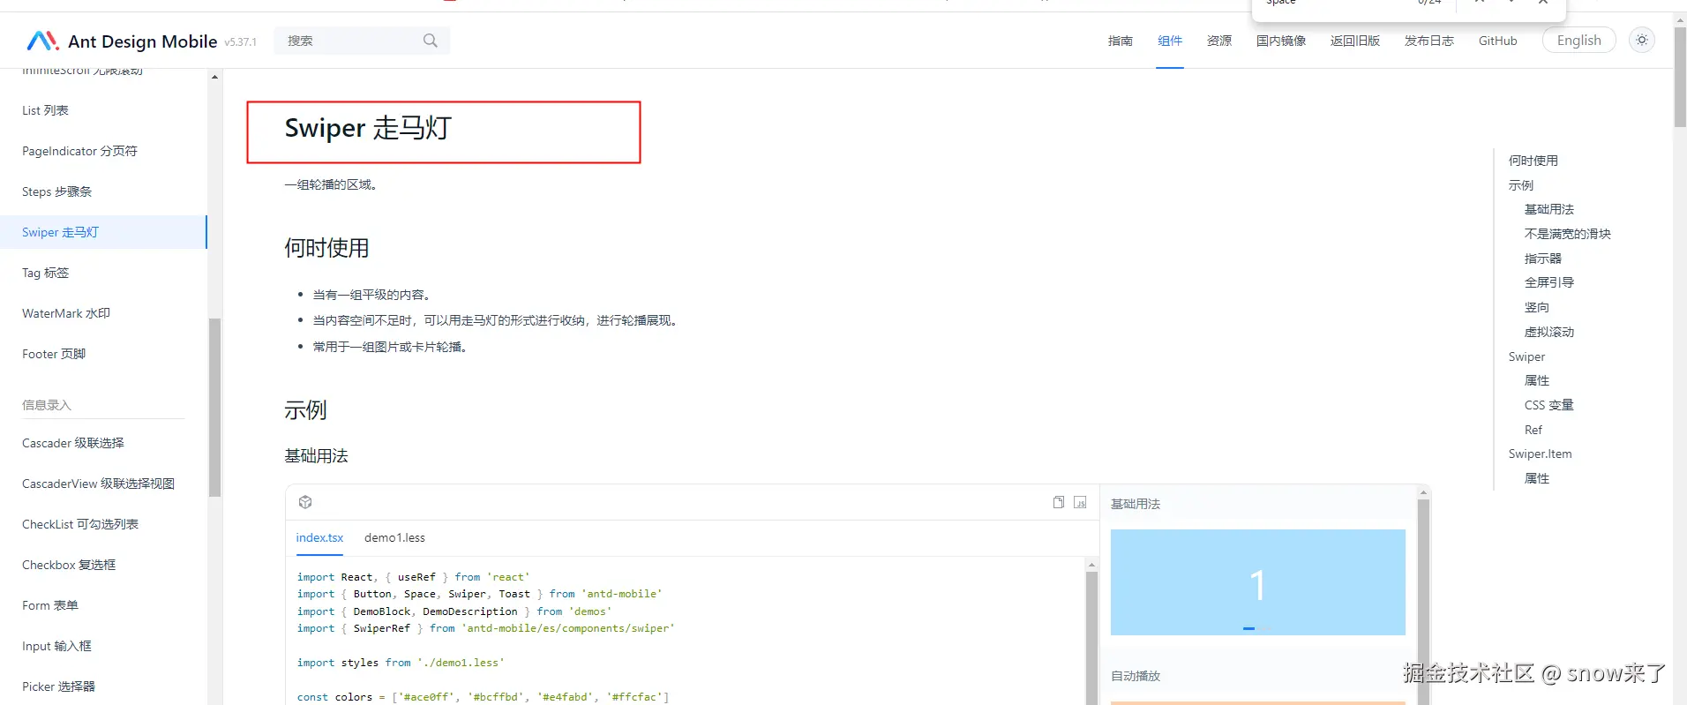Open Tag 标签 in the sidebar
This screenshot has width=1687, height=705.
(x=103, y=273)
